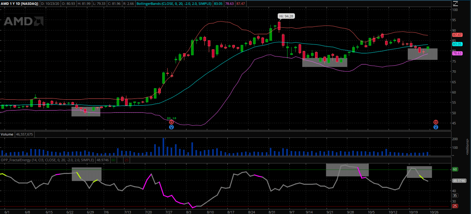This screenshot has width=471, height=214.
Task: Click the C: 81.96 close readout
Action: point(114,4)
